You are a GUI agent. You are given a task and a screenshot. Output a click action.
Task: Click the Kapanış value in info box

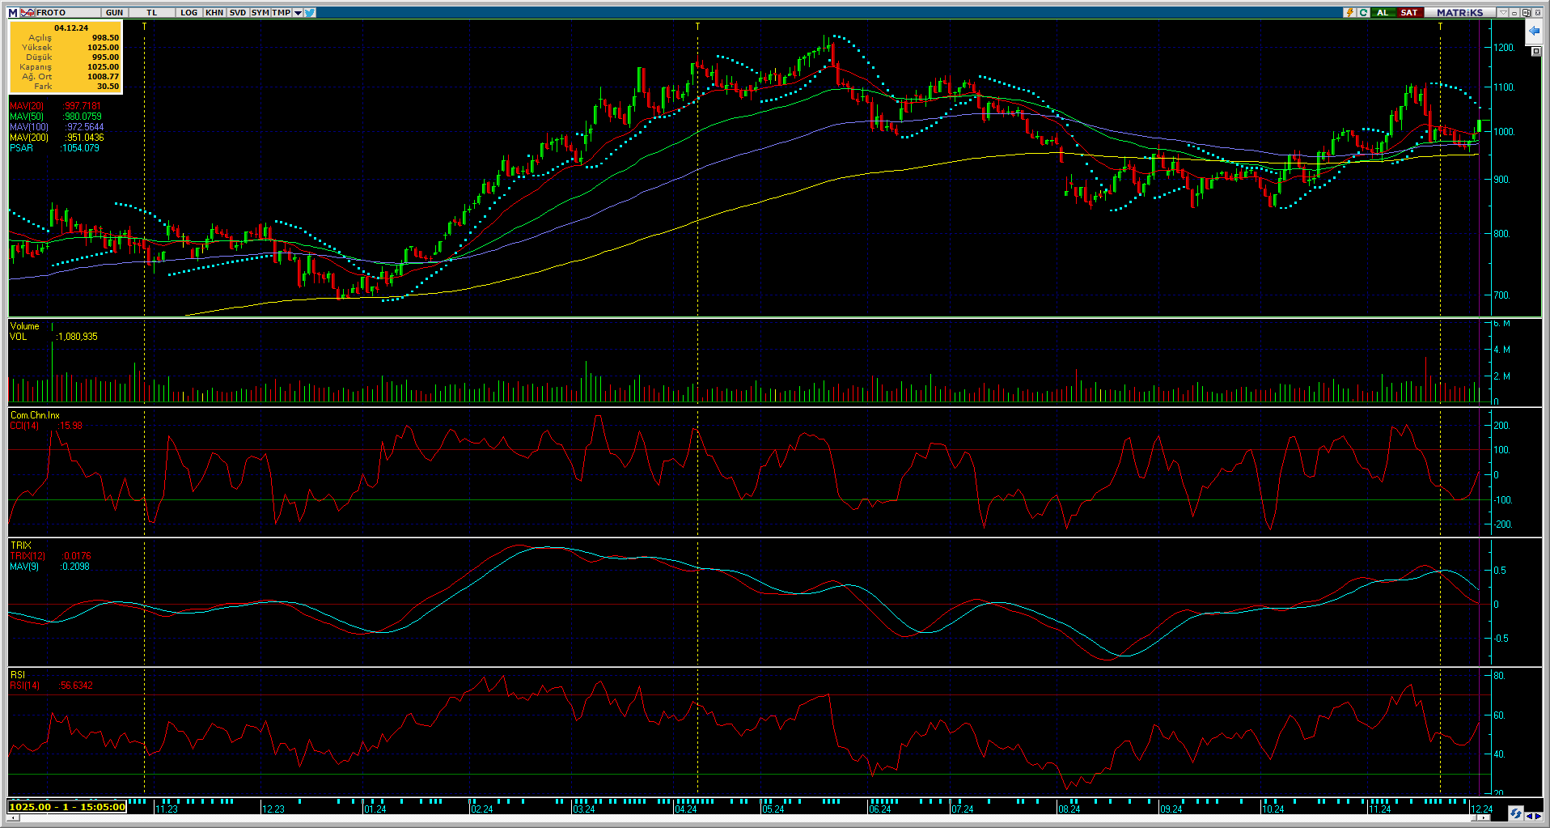tap(103, 67)
